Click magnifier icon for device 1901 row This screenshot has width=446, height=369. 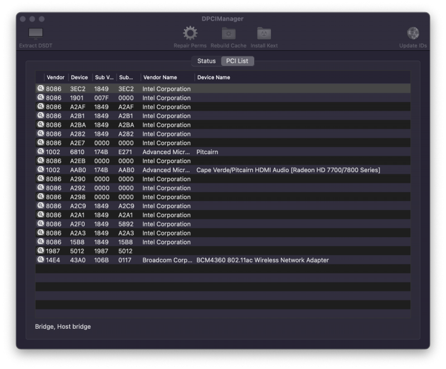coord(41,98)
